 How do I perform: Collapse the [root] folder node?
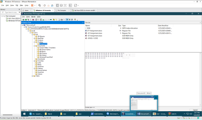pyautogui.click(x=28, y=31)
